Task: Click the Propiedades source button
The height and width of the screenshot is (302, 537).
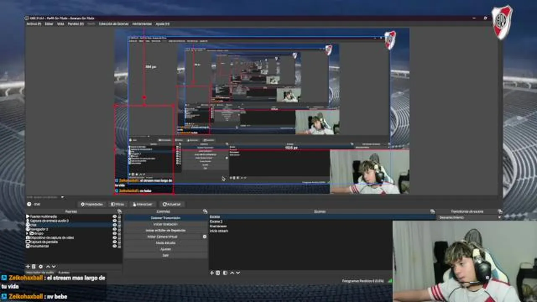Action: (x=92, y=204)
